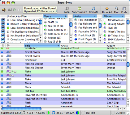Select Rap (5 of 6) genre
Screen dimensions: 130x115
(x=54, y=42)
